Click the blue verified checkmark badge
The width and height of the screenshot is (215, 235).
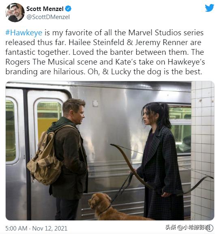click(69, 9)
